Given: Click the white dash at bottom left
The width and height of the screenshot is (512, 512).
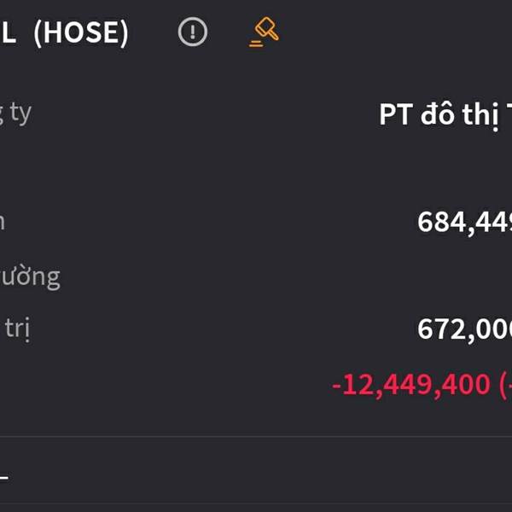Looking at the screenshot, I should point(4,478).
